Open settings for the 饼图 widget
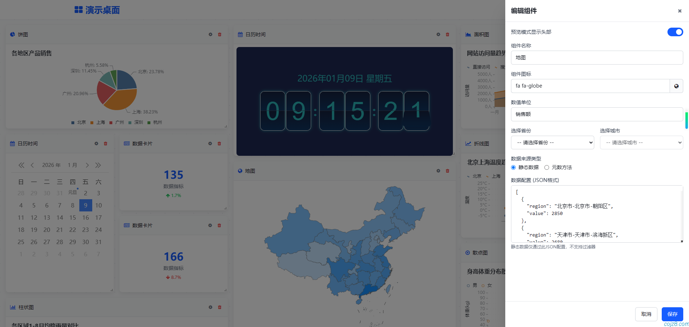 (210, 34)
